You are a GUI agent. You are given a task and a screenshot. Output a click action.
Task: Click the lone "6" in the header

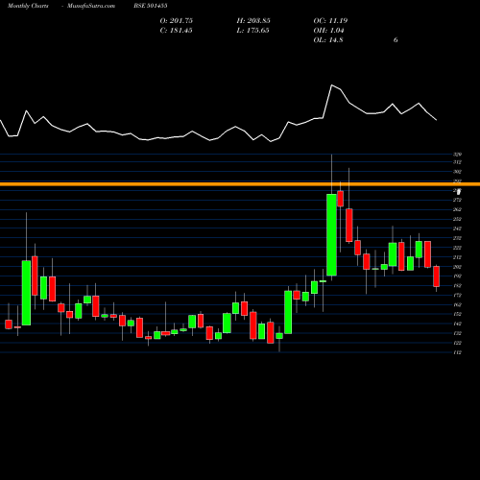pos(396,40)
